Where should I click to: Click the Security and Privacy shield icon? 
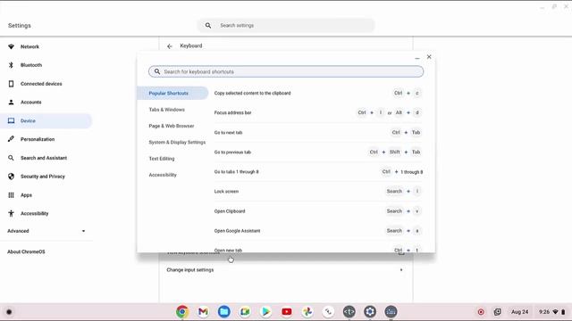click(x=11, y=177)
